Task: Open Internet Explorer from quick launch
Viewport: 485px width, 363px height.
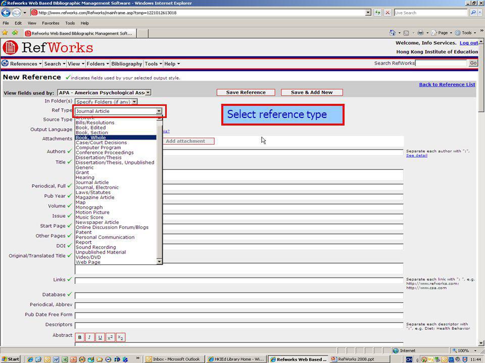Action: pyautogui.click(x=30, y=359)
